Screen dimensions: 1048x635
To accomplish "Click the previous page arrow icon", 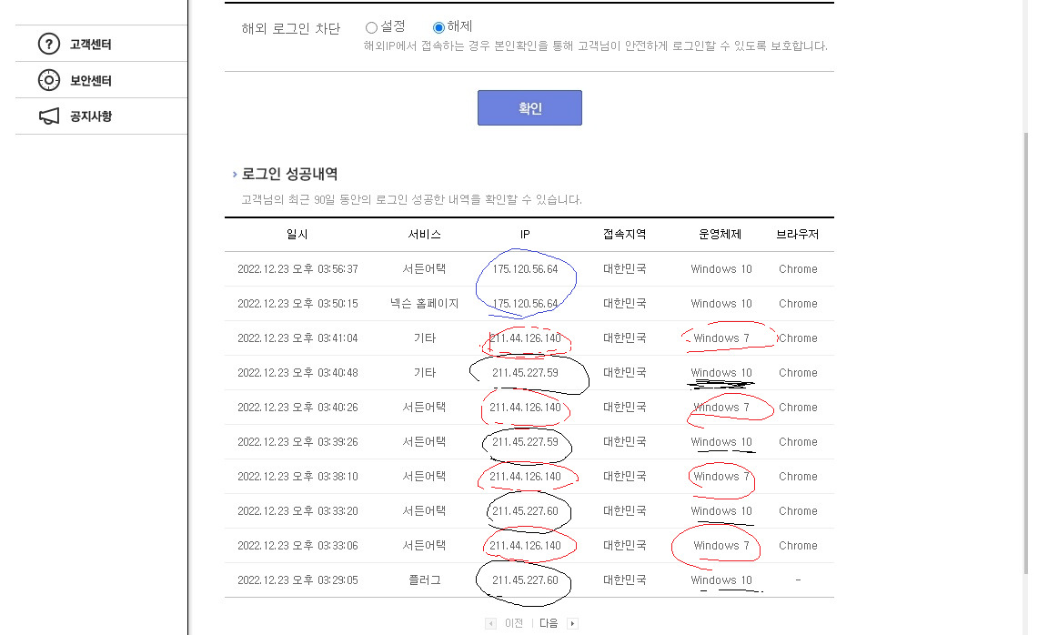I will point(491,624).
